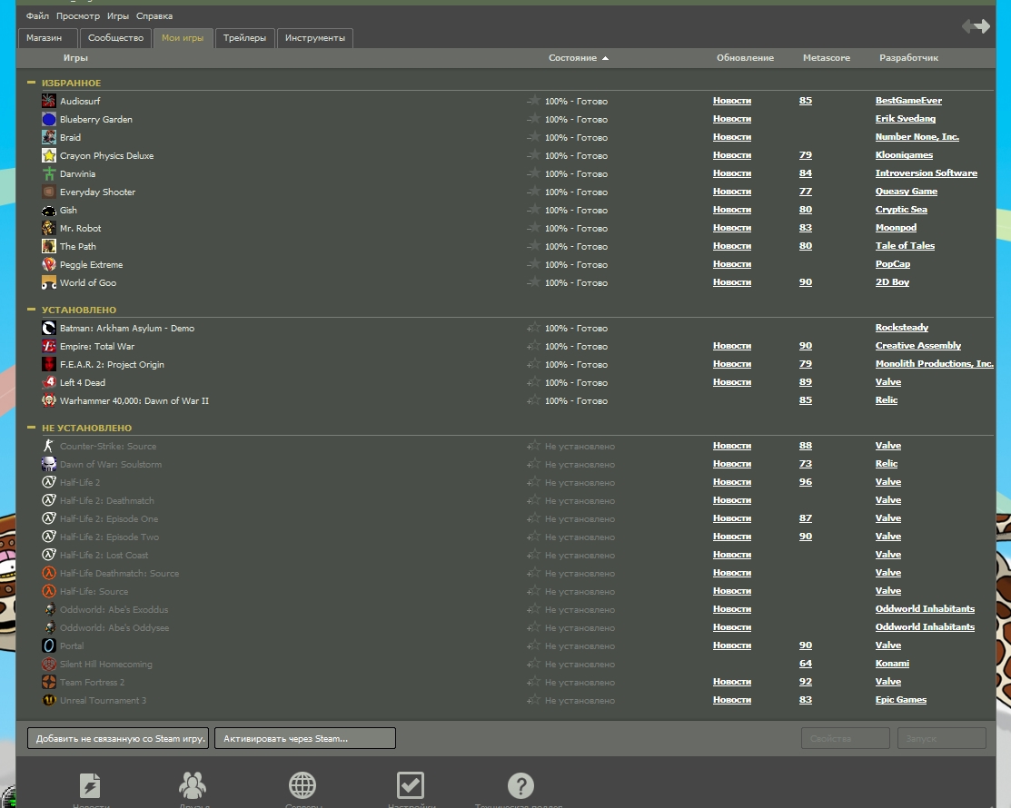Click the Blueberry Garden game icon
Image resolution: width=1011 pixels, height=808 pixels.
tap(49, 119)
